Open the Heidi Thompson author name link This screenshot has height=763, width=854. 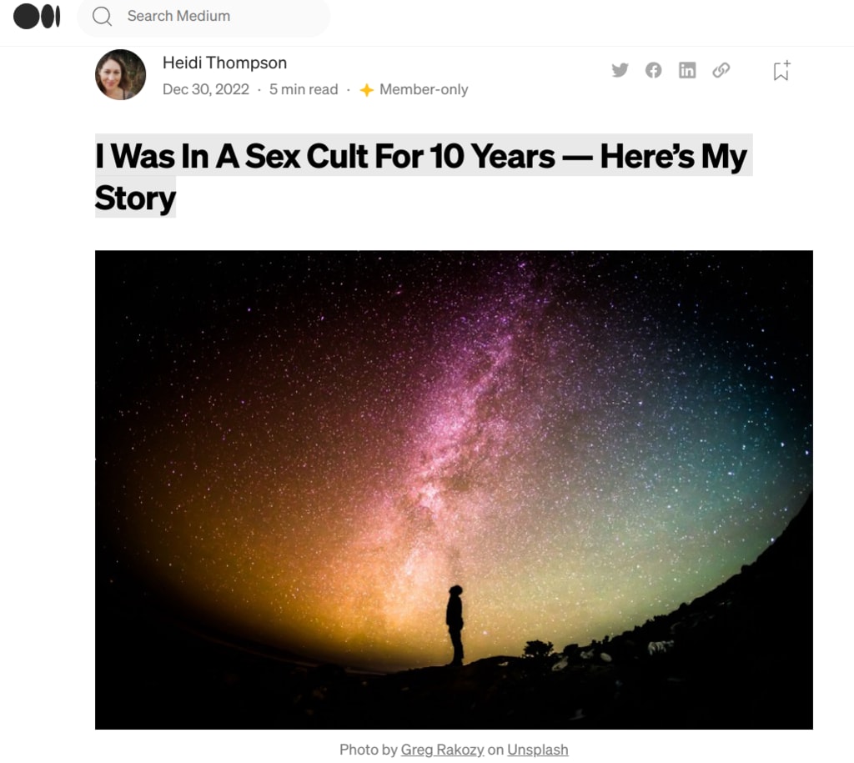224,63
